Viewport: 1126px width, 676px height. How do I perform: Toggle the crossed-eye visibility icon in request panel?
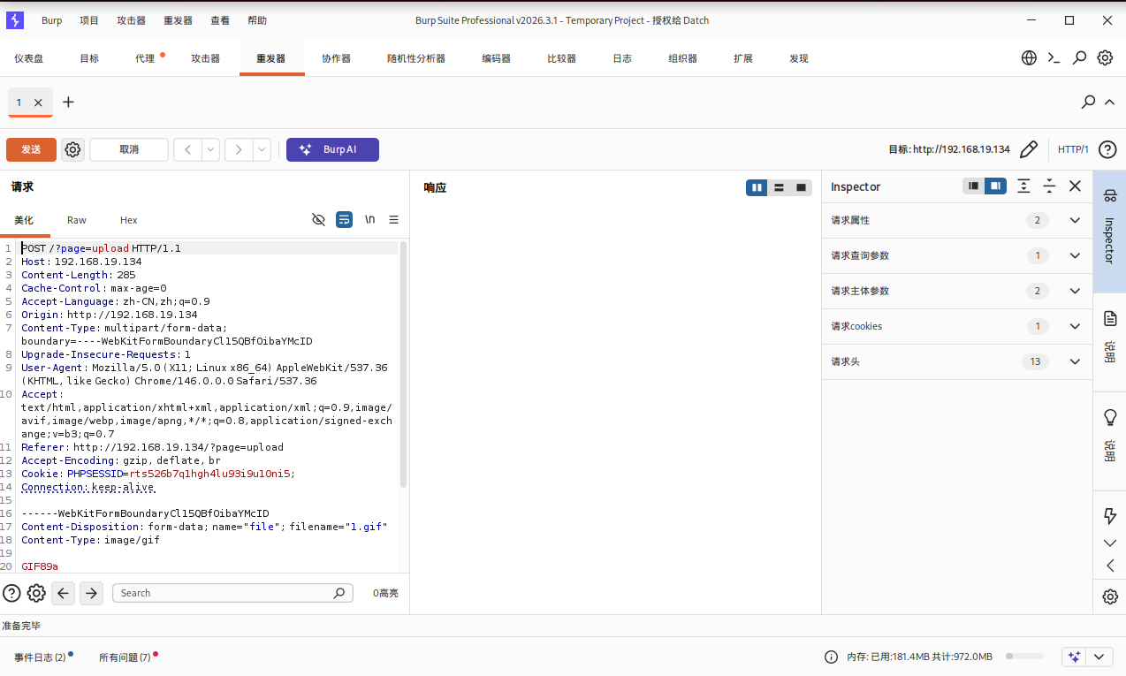319,219
